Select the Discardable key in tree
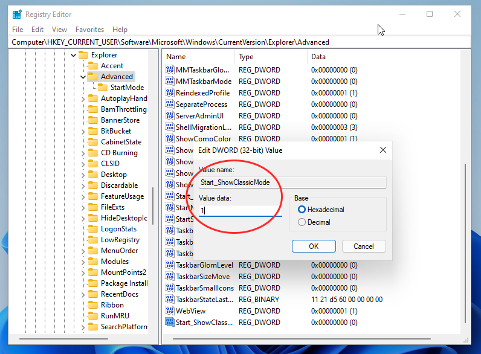This screenshot has height=354, width=481. [x=119, y=185]
